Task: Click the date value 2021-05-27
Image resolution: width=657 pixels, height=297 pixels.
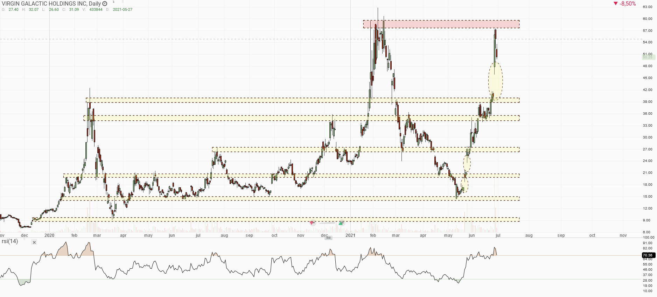Action: coord(123,9)
